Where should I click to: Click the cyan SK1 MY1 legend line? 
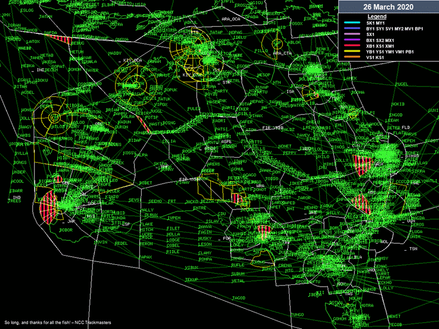[351, 23]
